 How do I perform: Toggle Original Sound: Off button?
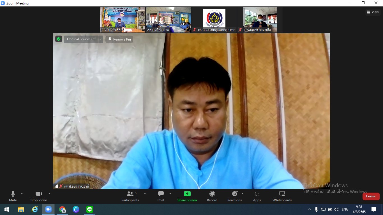81,39
